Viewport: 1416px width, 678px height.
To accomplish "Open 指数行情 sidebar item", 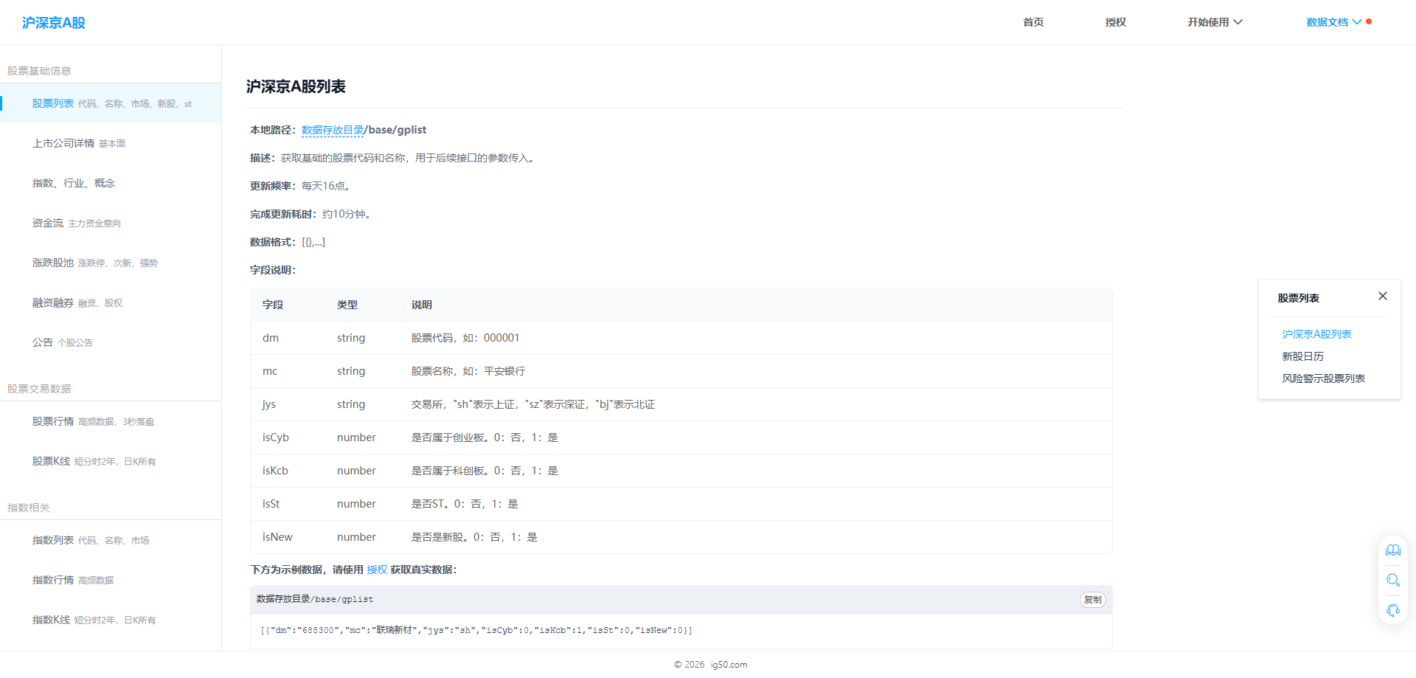I will tap(111, 580).
